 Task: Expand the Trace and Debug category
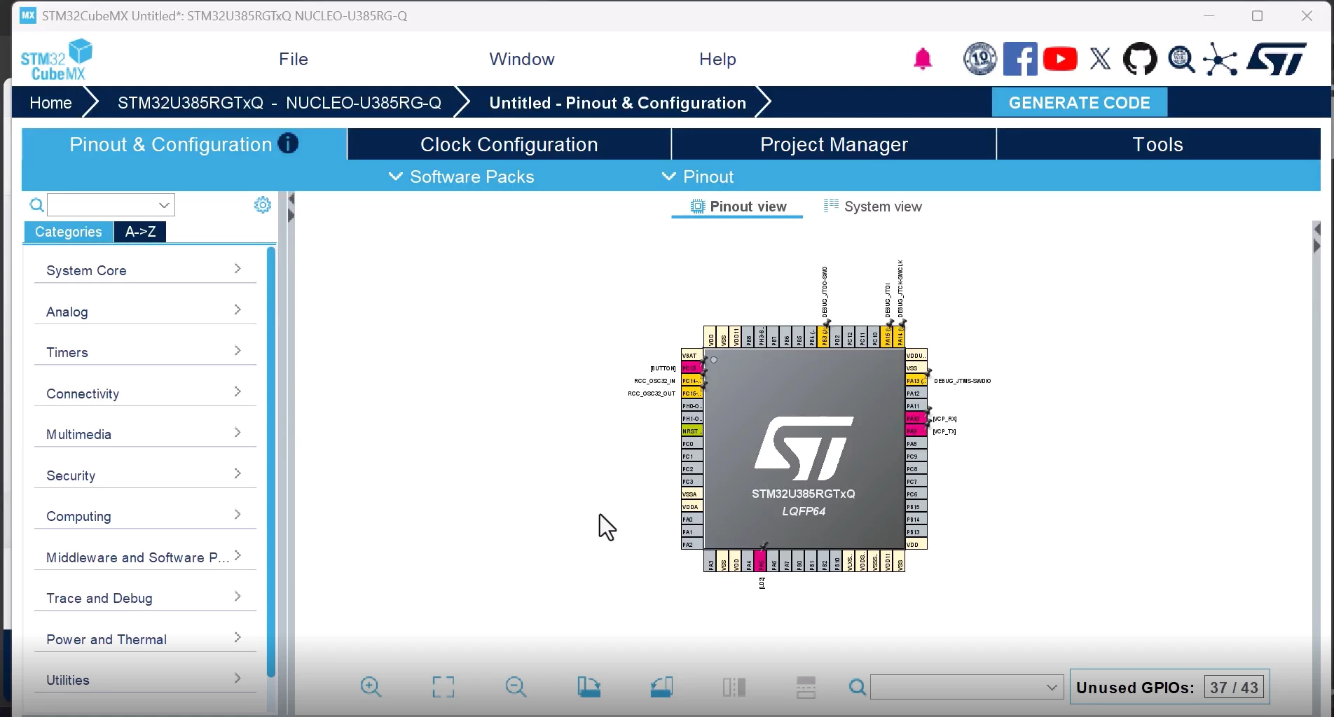pos(145,598)
